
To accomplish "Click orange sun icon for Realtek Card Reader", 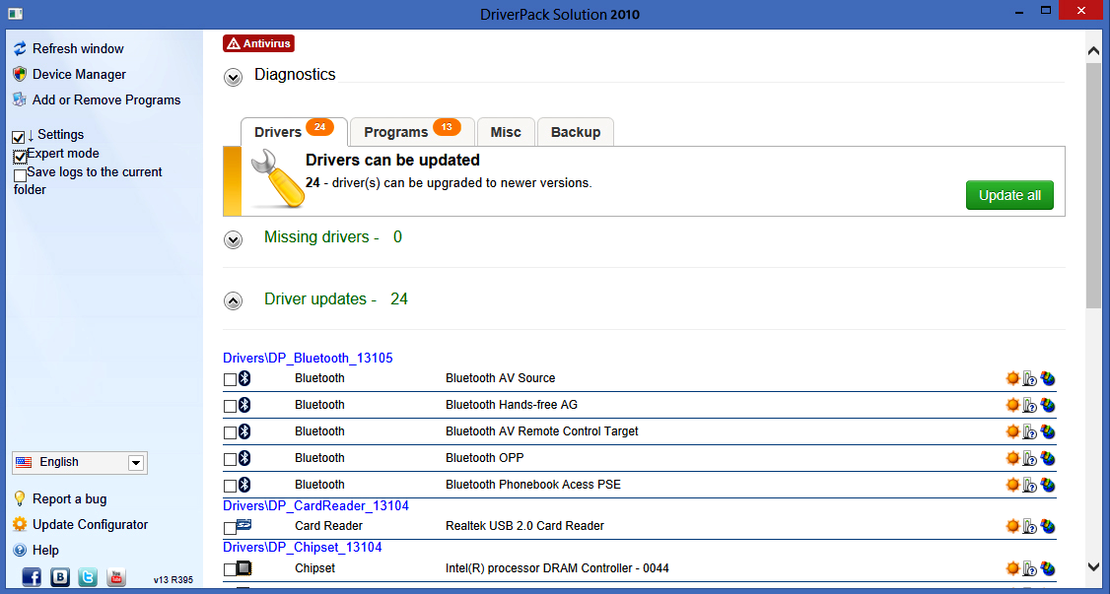I will pyautogui.click(x=1013, y=526).
